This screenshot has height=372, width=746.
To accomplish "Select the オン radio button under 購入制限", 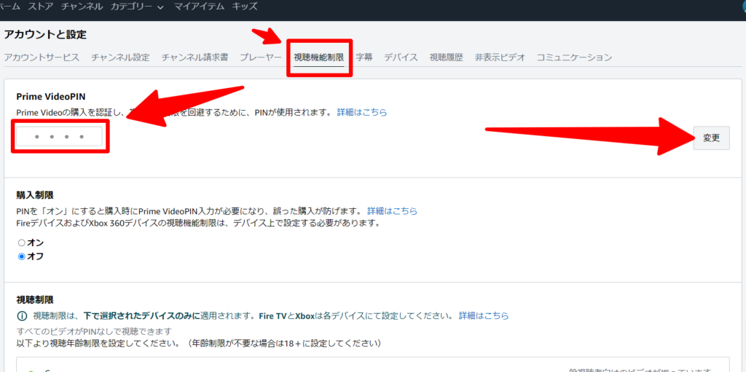I will click(22, 242).
